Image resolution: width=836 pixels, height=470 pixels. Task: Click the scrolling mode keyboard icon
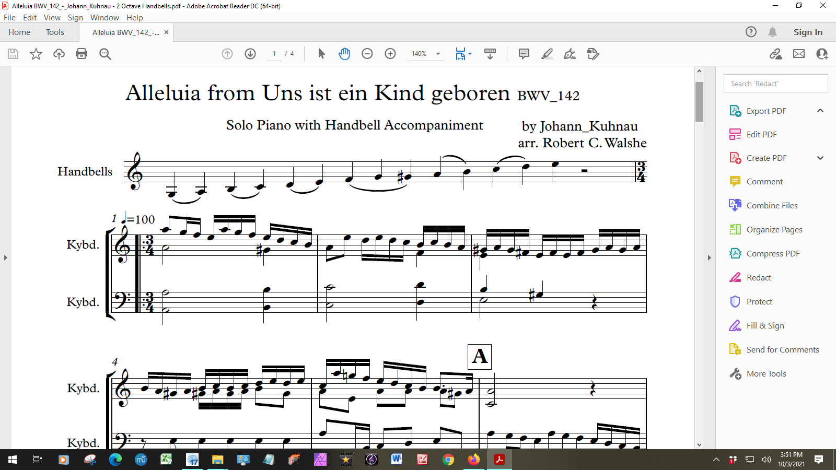tap(490, 54)
